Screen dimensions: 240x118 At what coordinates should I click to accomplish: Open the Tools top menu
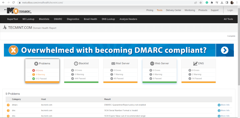pyautogui.click(x=159, y=10)
